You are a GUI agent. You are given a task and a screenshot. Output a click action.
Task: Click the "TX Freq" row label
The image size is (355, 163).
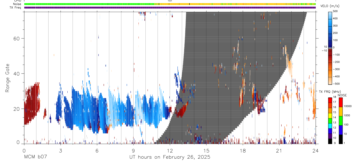15,7
